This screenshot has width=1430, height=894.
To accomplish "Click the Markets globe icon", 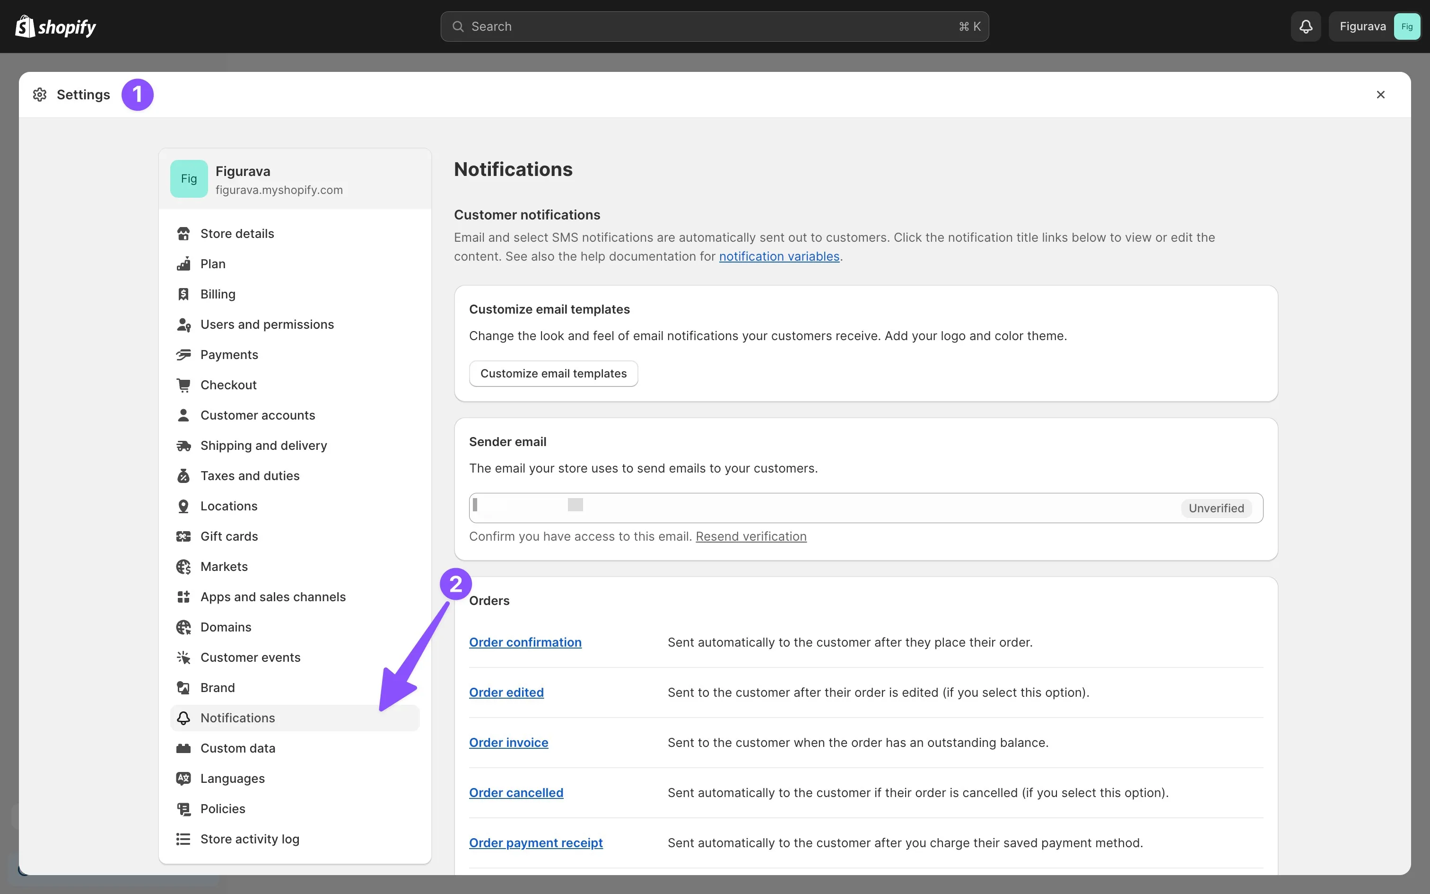I will click(x=183, y=567).
